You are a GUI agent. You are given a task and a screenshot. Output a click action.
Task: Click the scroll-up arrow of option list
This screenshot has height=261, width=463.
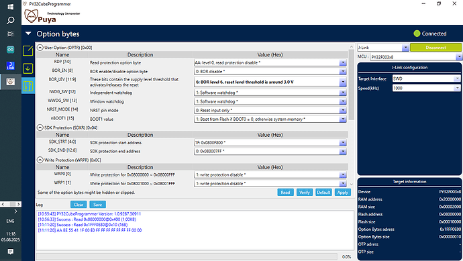[352, 47]
